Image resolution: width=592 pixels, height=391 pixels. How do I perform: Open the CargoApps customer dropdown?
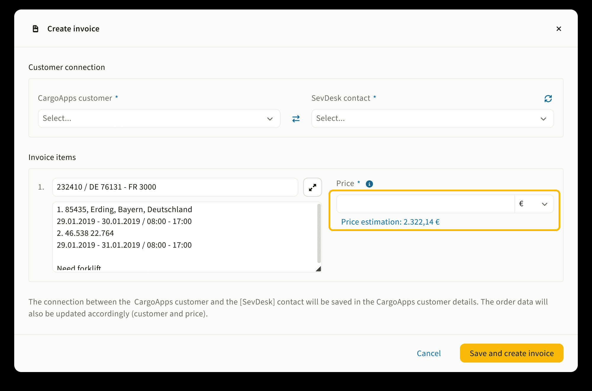tap(159, 118)
